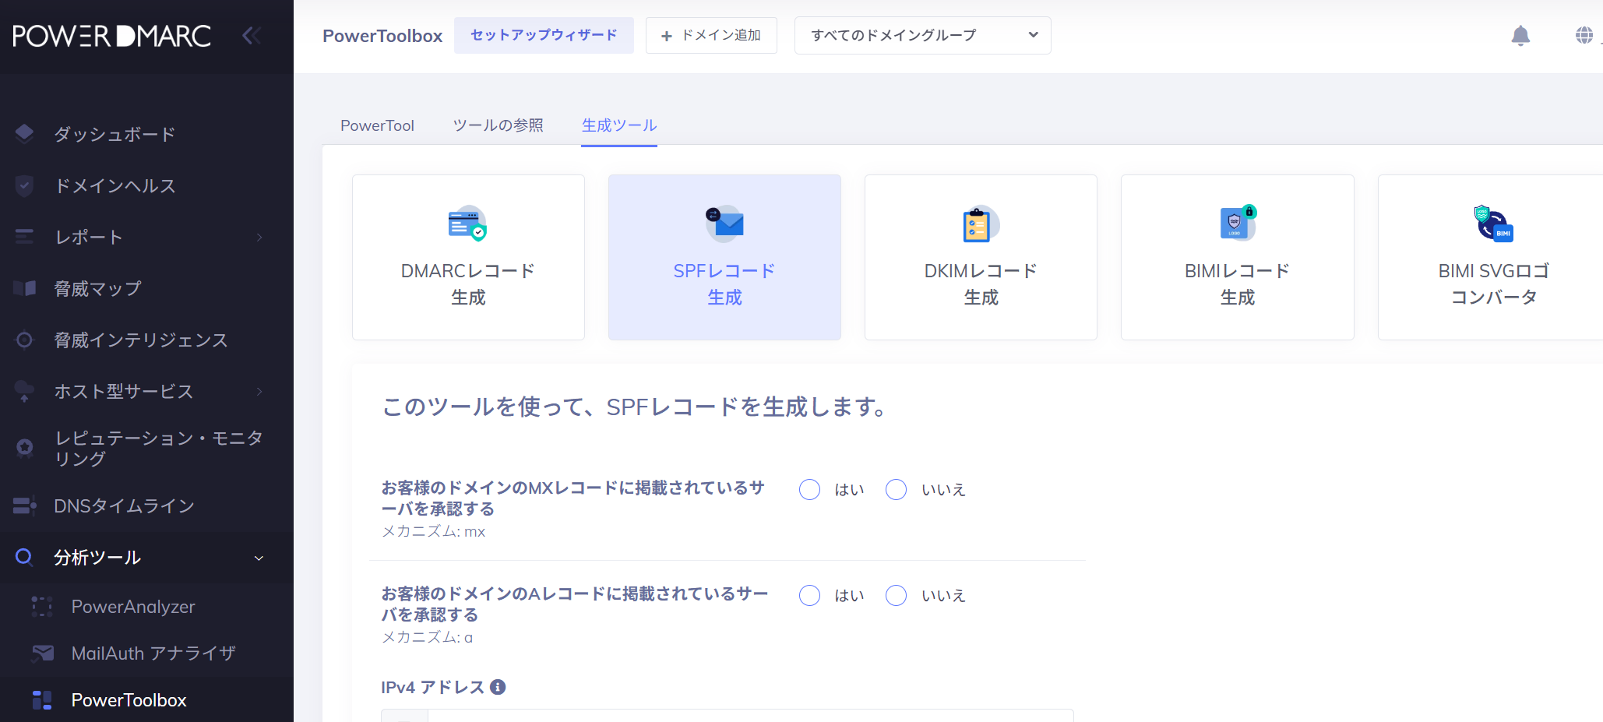1603x722 pixels.
Task: Click the セットアップウィザード button
Action: point(544,36)
